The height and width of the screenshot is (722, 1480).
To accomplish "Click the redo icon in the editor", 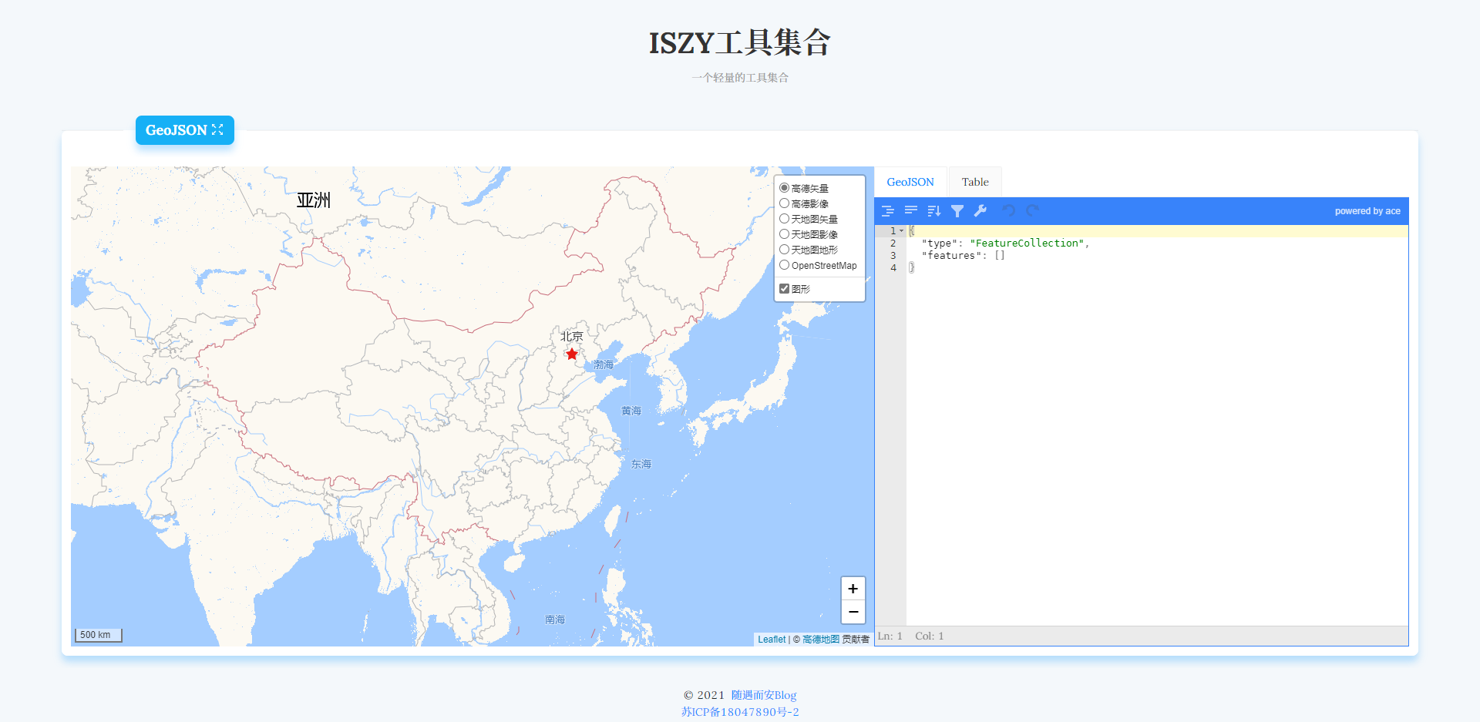I will 1033,210.
